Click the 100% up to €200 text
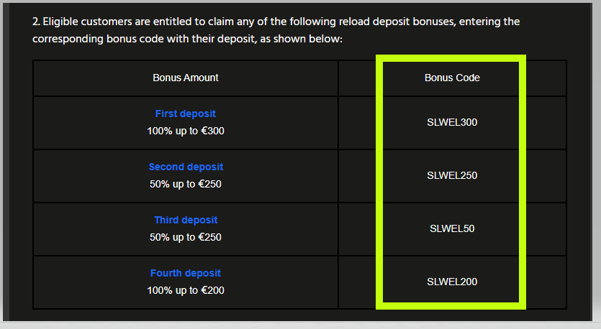601x329 pixels. (x=185, y=290)
